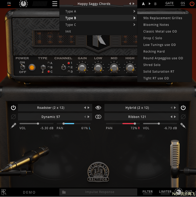Turn the GAIN knob
Screen dimensions: 196x197
coord(82,68)
